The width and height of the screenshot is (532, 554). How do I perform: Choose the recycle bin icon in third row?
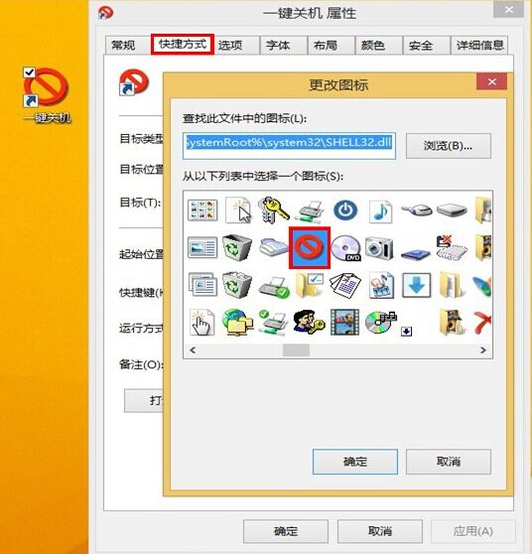point(237,284)
